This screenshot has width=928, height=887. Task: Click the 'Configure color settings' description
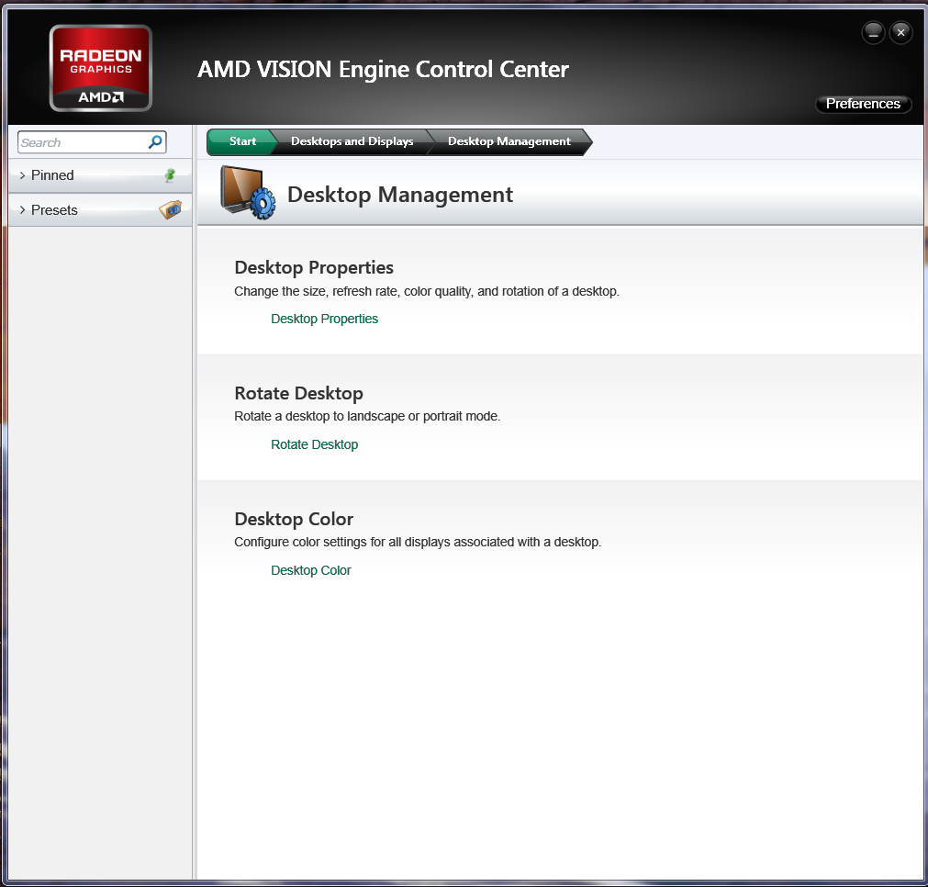(418, 542)
